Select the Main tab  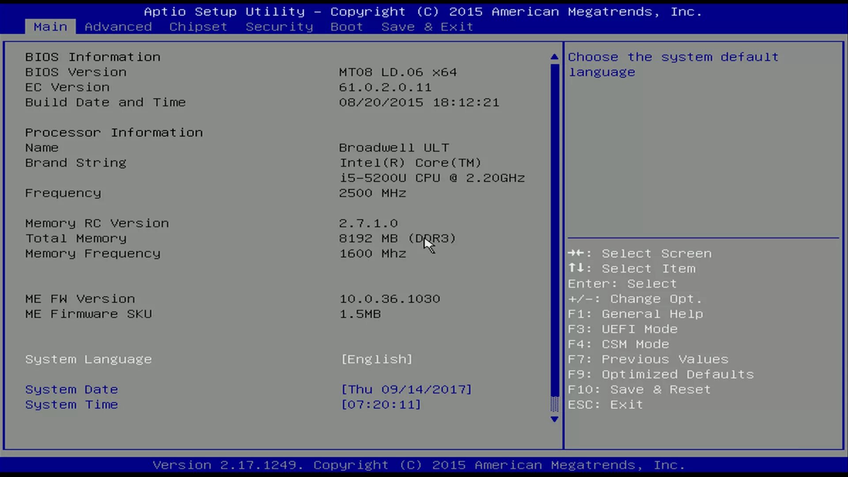[50, 27]
